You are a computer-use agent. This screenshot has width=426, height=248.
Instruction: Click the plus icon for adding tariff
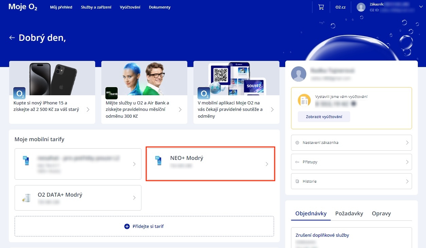pyautogui.click(x=127, y=226)
